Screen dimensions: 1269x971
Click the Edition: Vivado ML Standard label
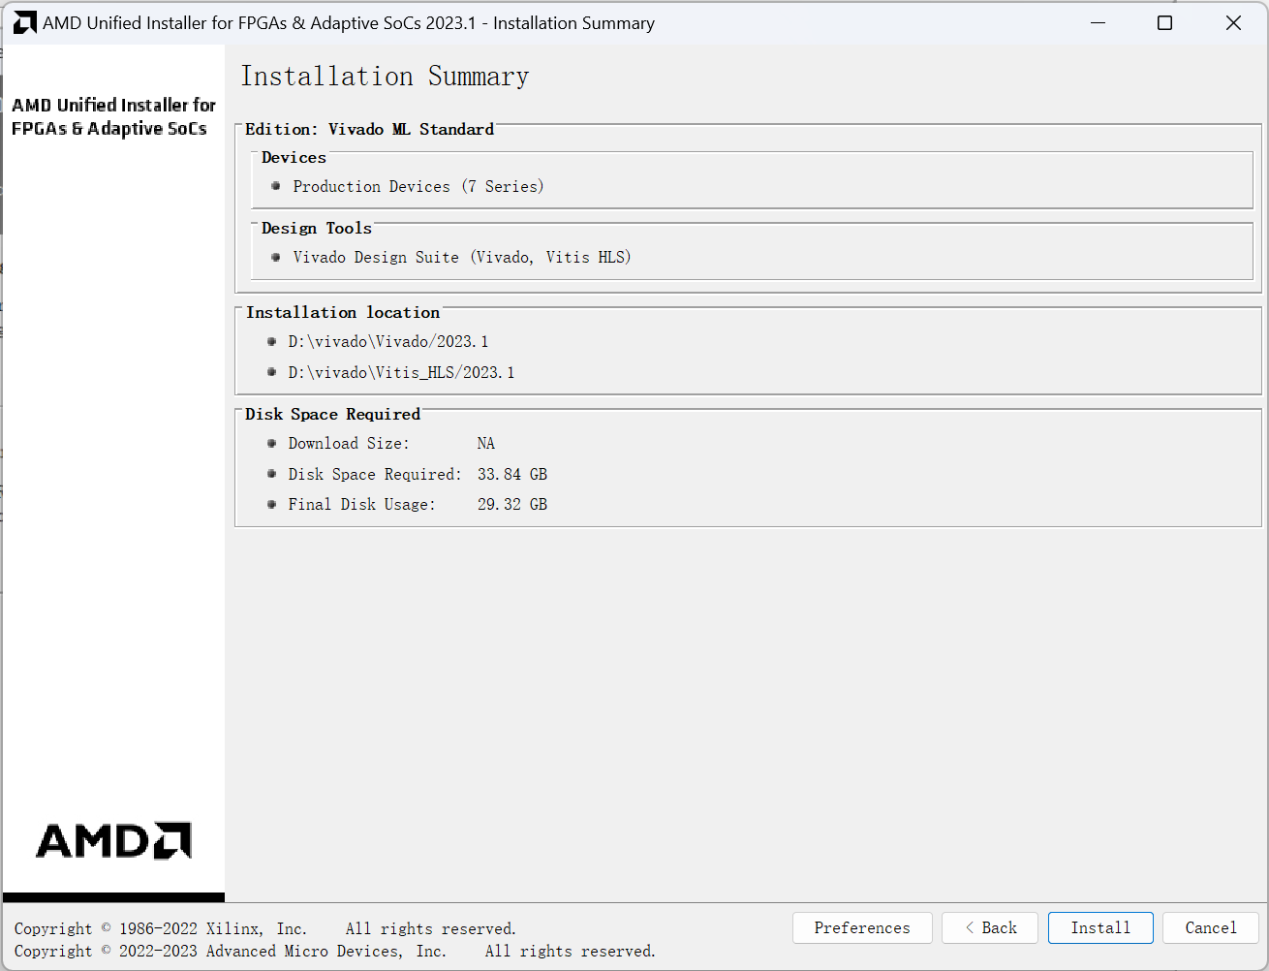369,129
